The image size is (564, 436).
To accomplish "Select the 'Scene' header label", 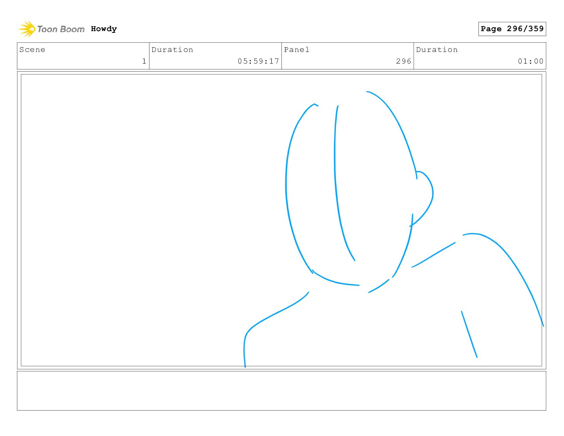I will [32, 50].
